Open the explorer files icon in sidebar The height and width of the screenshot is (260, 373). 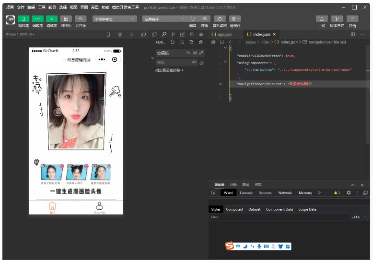coord(154,34)
